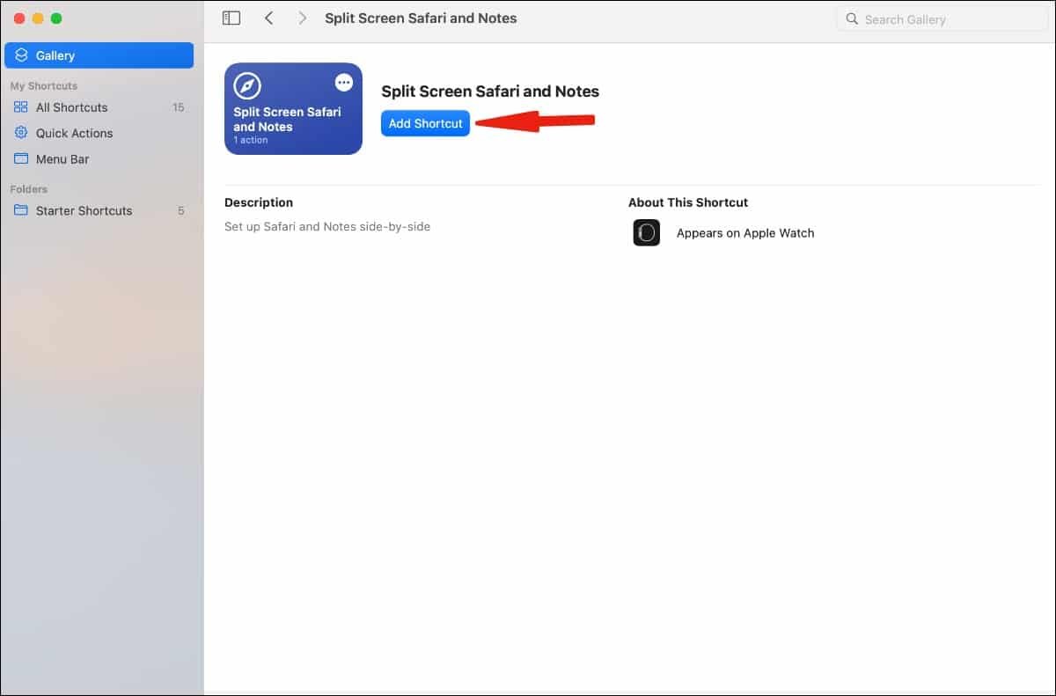Select Menu Bar shortcuts
The width and height of the screenshot is (1056, 696).
pyautogui.click(x=99, y=159)
